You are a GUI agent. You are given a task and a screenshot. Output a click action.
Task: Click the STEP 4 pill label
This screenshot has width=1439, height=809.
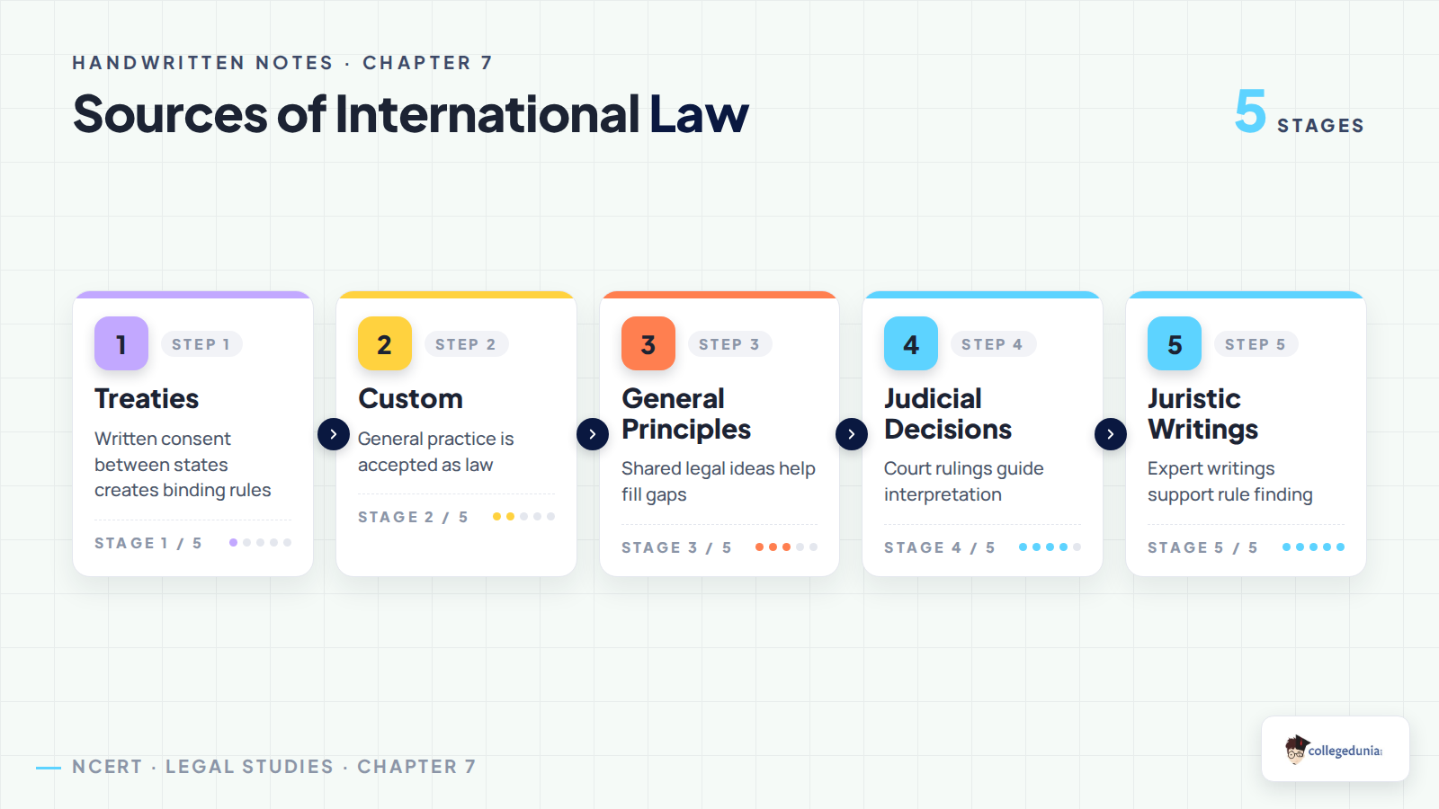993,344
